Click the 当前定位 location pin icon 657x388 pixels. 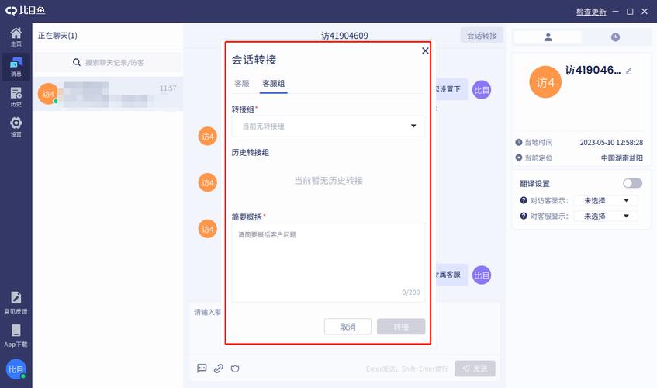point(519,158)
